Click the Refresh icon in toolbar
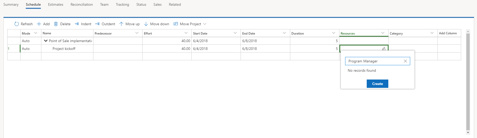Image resolution: width=477 pixels, height=138 pixels. [x=17, y=24]
